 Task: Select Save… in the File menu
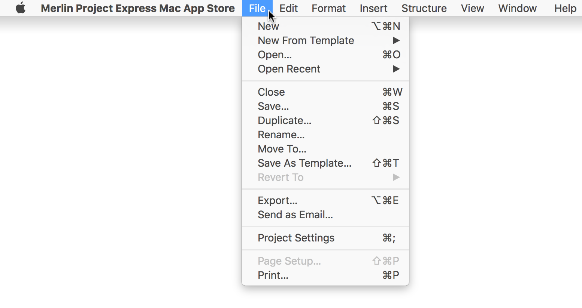point(325,106)
